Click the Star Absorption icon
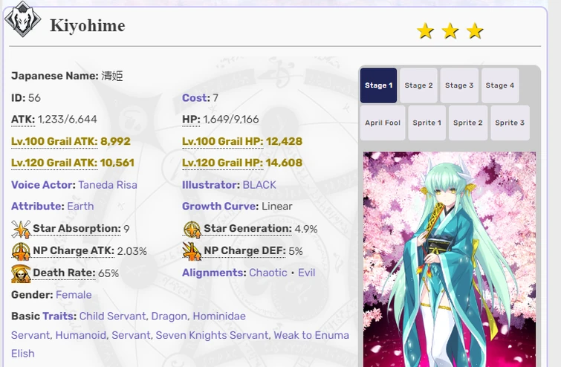This screenshot has width=561, height=367. [x=21, y=229]
